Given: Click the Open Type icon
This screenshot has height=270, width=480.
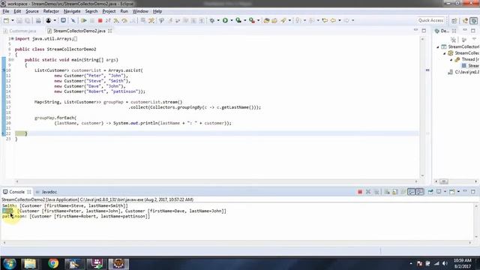Looking at the screenshot, I should tap(274, 20).
